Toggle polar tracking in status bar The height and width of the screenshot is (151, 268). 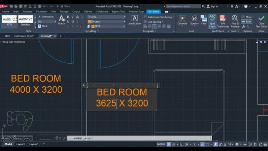click(x=186, y=144)
